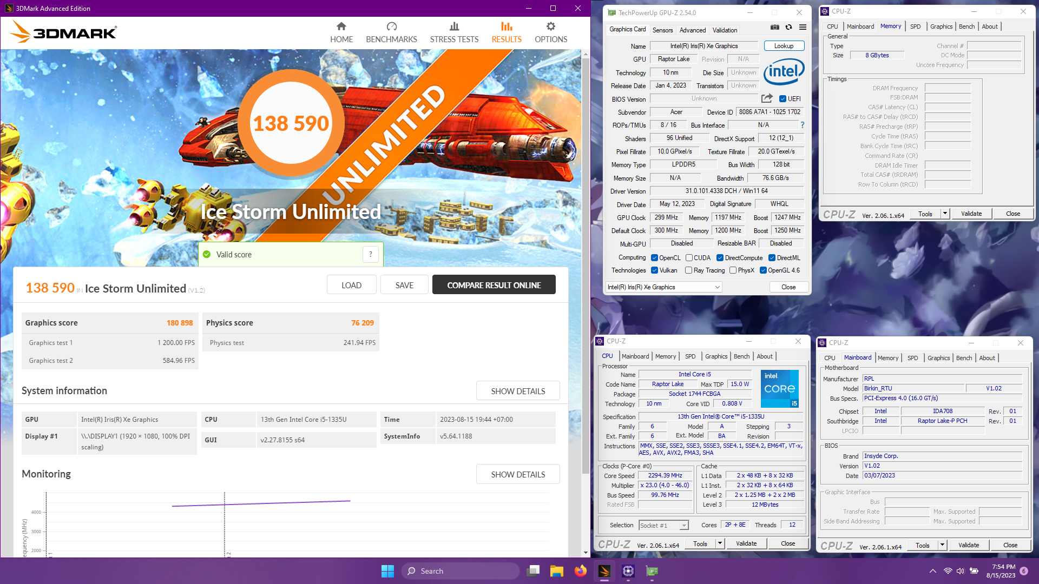Click COMPARE RESULT ONLINE
Viewport: 1039px width, 584px height.
494,285
